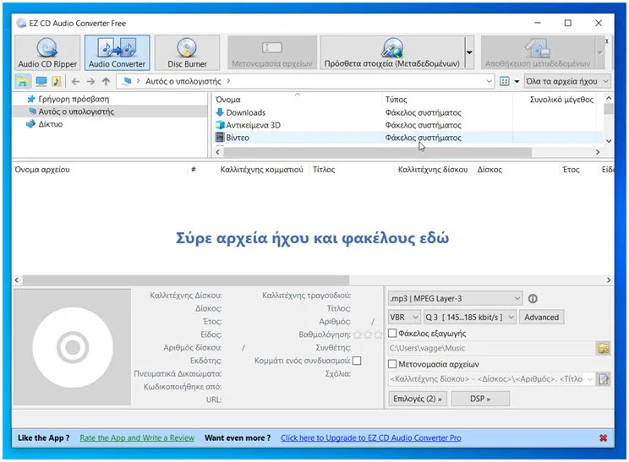Open the view mode dropdown arrow
This screenshot has width=629, height=462.
pyautogui.click(x=517, y=81)
